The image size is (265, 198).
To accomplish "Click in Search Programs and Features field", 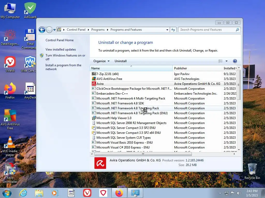I will click(x=207, y=30).
